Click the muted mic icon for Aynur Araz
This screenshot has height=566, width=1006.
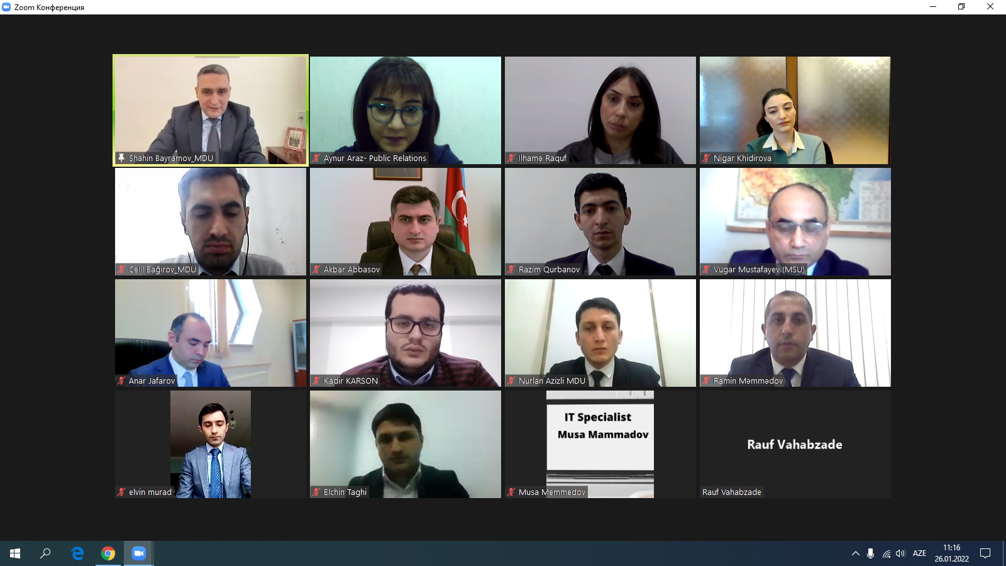[317, 158]
